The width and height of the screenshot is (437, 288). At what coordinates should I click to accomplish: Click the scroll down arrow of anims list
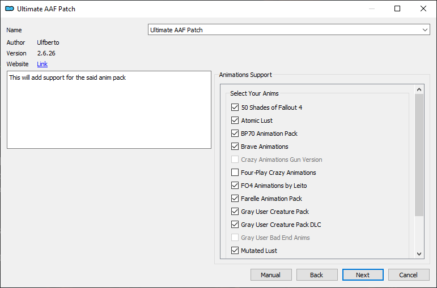[x=419, y=254]
